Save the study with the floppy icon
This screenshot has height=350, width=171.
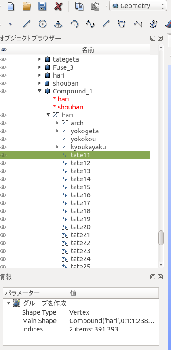pos(42,6)
